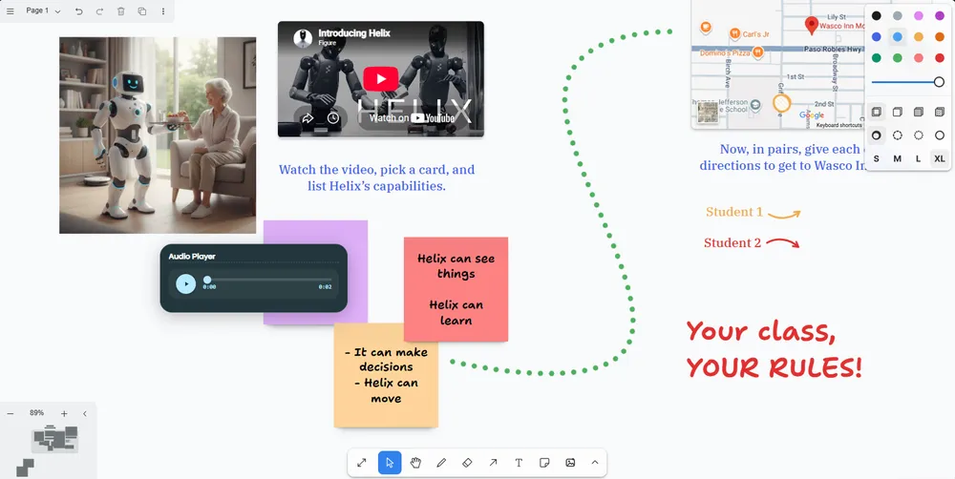Play the Audio Player clip
Screen dimensions: 955x479
tap(186, 283)
